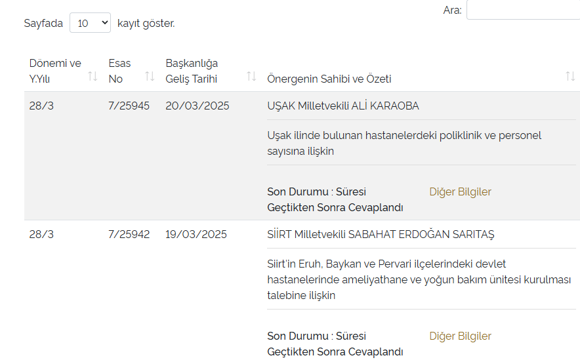Click sort arrows next to Esas No
The width and height of the screenshot is (580, 362).
150,77
